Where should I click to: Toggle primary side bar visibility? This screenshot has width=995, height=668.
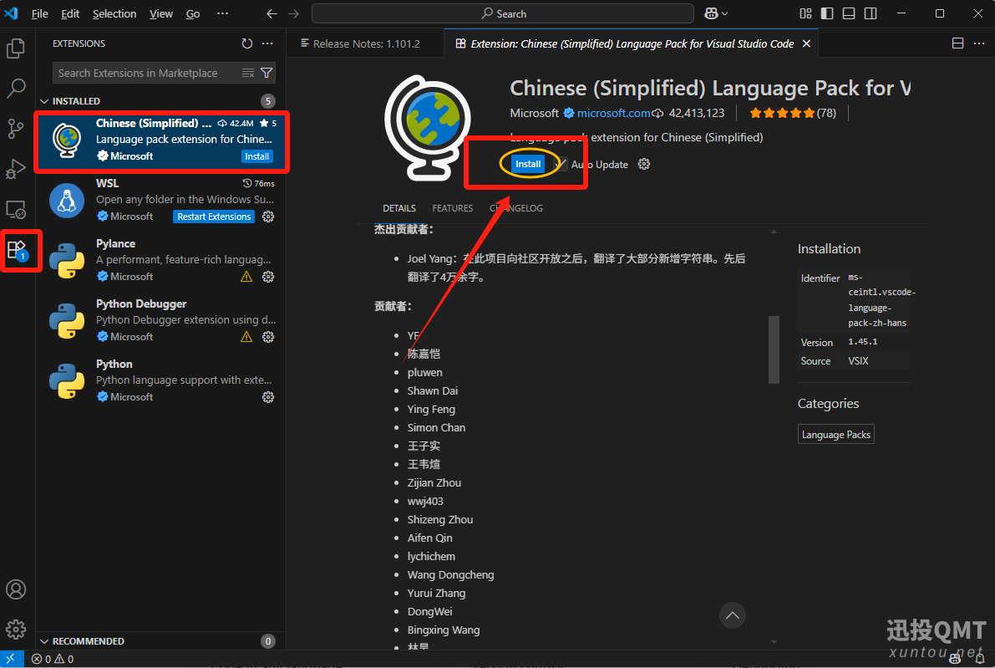tap(827, 13)
